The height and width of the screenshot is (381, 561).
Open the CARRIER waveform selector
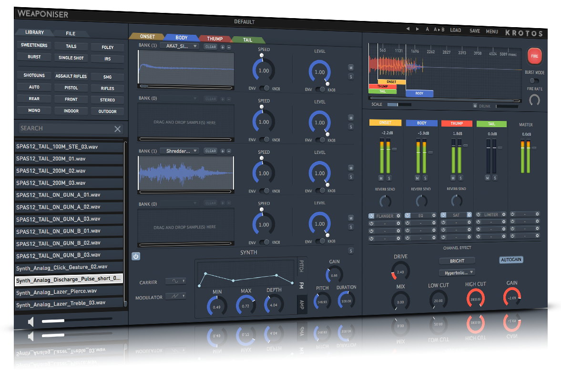[x=175, y=282]
